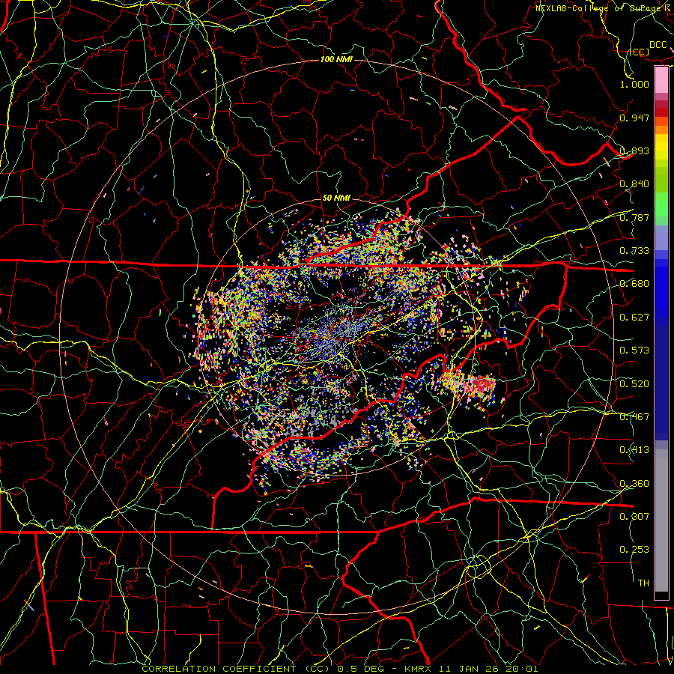Click the CORRELATION COEFFICIENT (CC) caption text
674x674 pixels.
tap(237, 669)
